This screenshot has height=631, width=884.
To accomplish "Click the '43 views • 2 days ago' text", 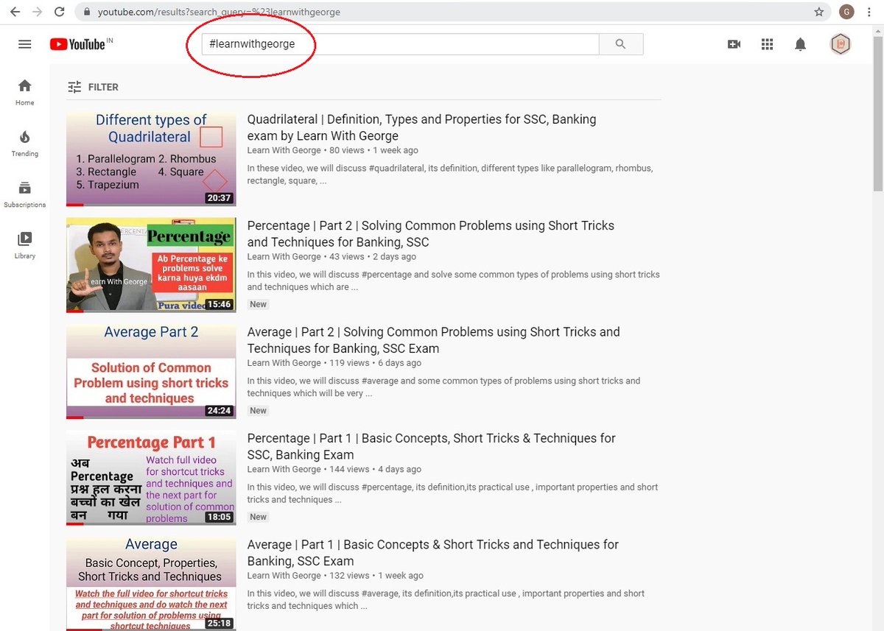I will [x=372, y=257].
